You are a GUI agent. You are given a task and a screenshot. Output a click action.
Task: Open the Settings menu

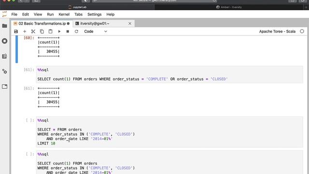coord(95,14)
